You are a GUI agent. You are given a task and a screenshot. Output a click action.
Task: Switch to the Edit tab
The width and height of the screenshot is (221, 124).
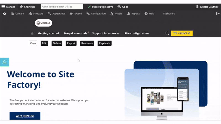tap(44, 43)
